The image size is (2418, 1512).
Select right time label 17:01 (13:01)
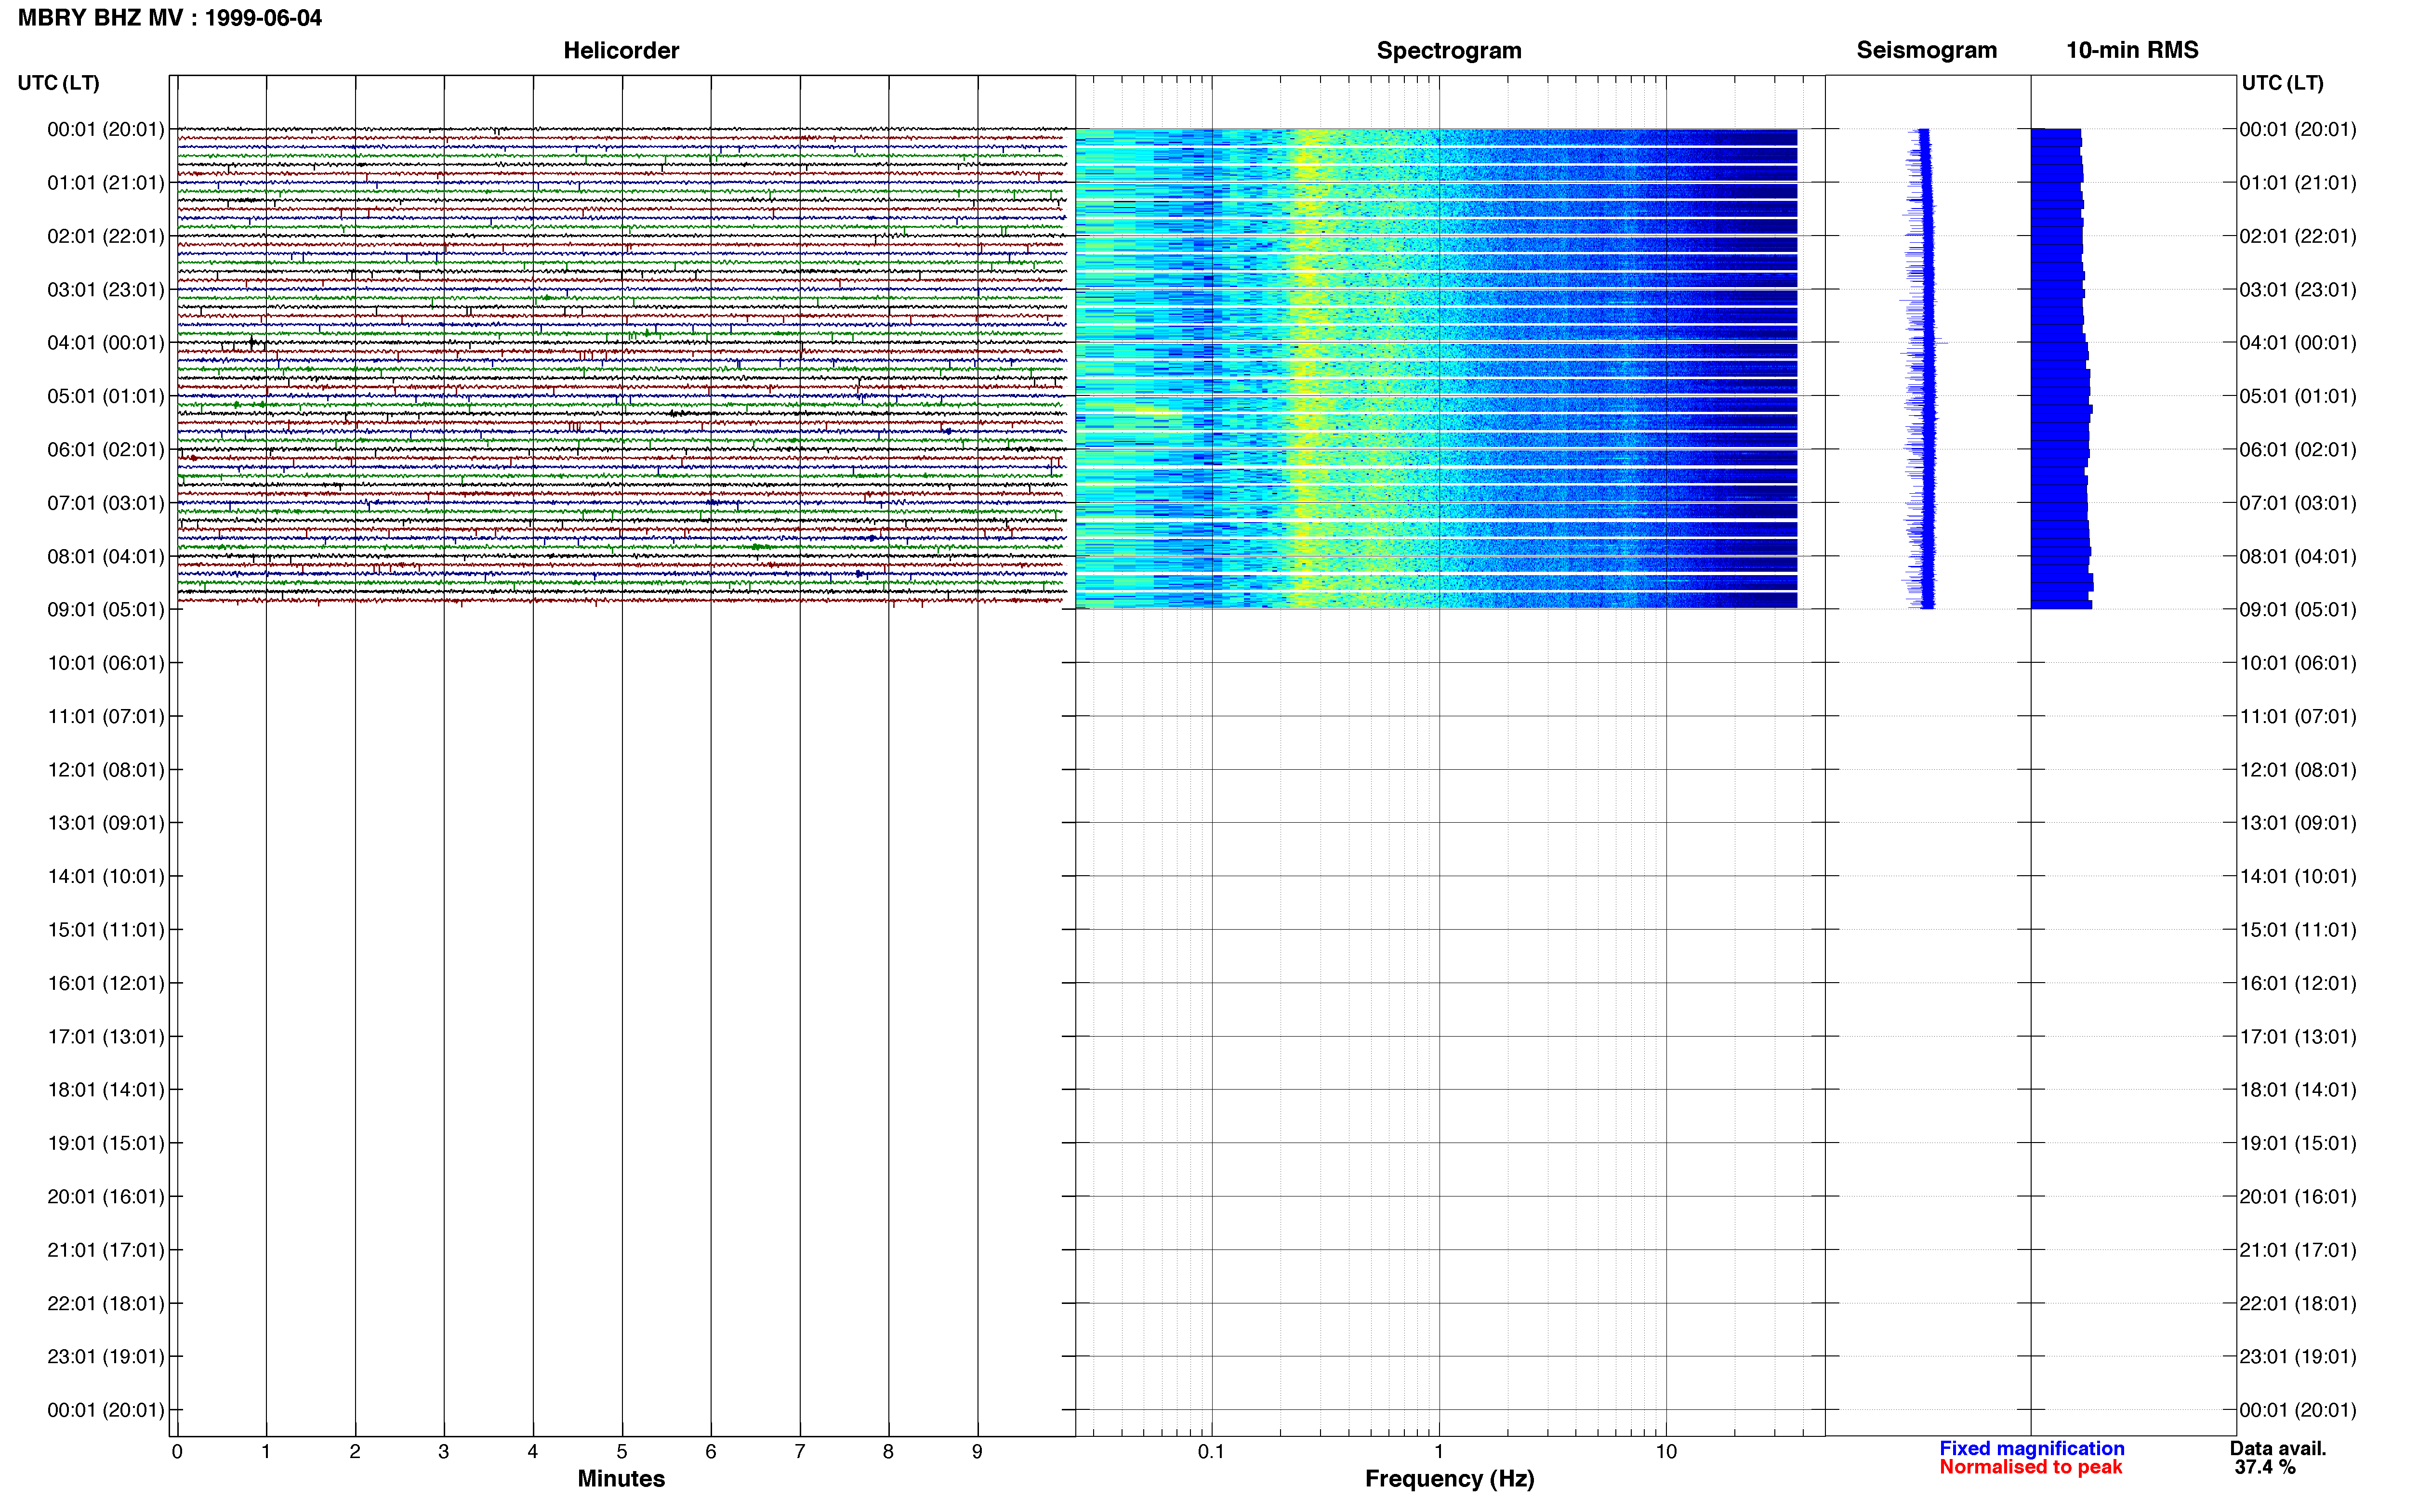[x=2298, y=1037]
